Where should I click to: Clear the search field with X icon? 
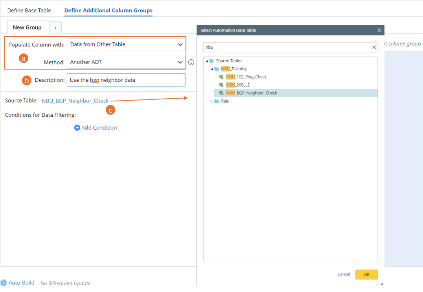tap(374, 47)
